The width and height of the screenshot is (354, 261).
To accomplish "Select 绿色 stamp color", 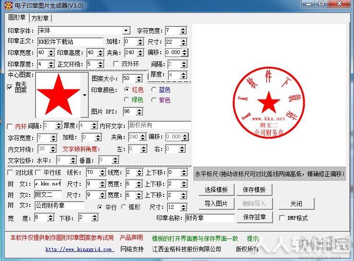I will (x=127, y=100).
